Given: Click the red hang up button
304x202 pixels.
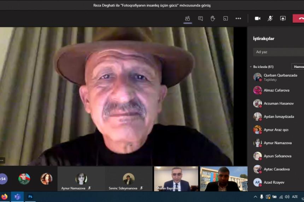Looking at the screenshot, I should [x=299, y=18].
